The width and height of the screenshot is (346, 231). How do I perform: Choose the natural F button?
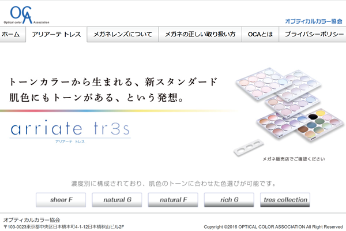pos(173,200)
